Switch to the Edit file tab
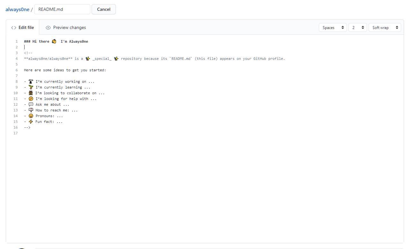This screenshot has height=249, width=412. [x=22, y=27]
